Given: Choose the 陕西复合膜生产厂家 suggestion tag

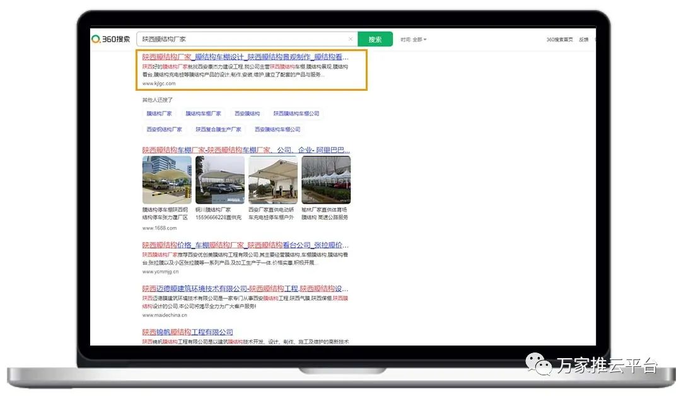Looking at the screenshot, I should pos(218,130).
